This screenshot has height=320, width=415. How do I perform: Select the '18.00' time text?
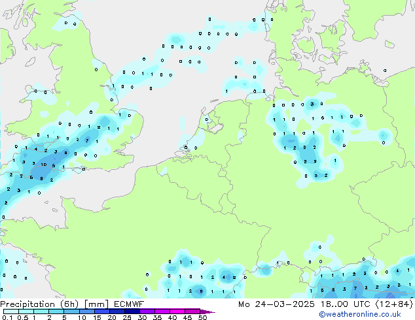[334, 304]
